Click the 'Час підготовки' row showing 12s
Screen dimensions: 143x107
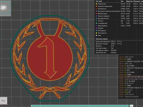point(105,48)
